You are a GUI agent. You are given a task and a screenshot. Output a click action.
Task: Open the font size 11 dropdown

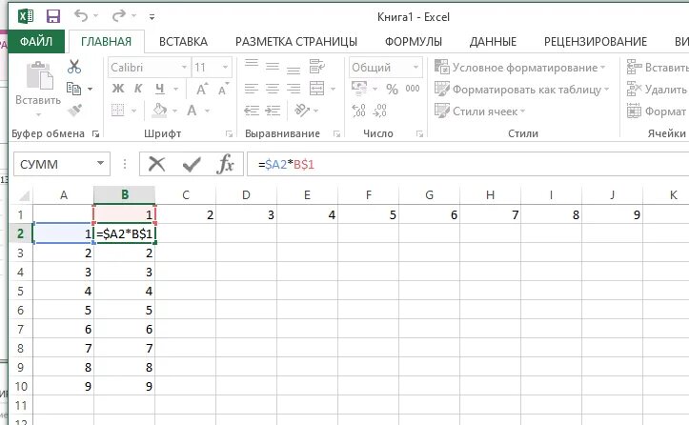tap(225, 68)
